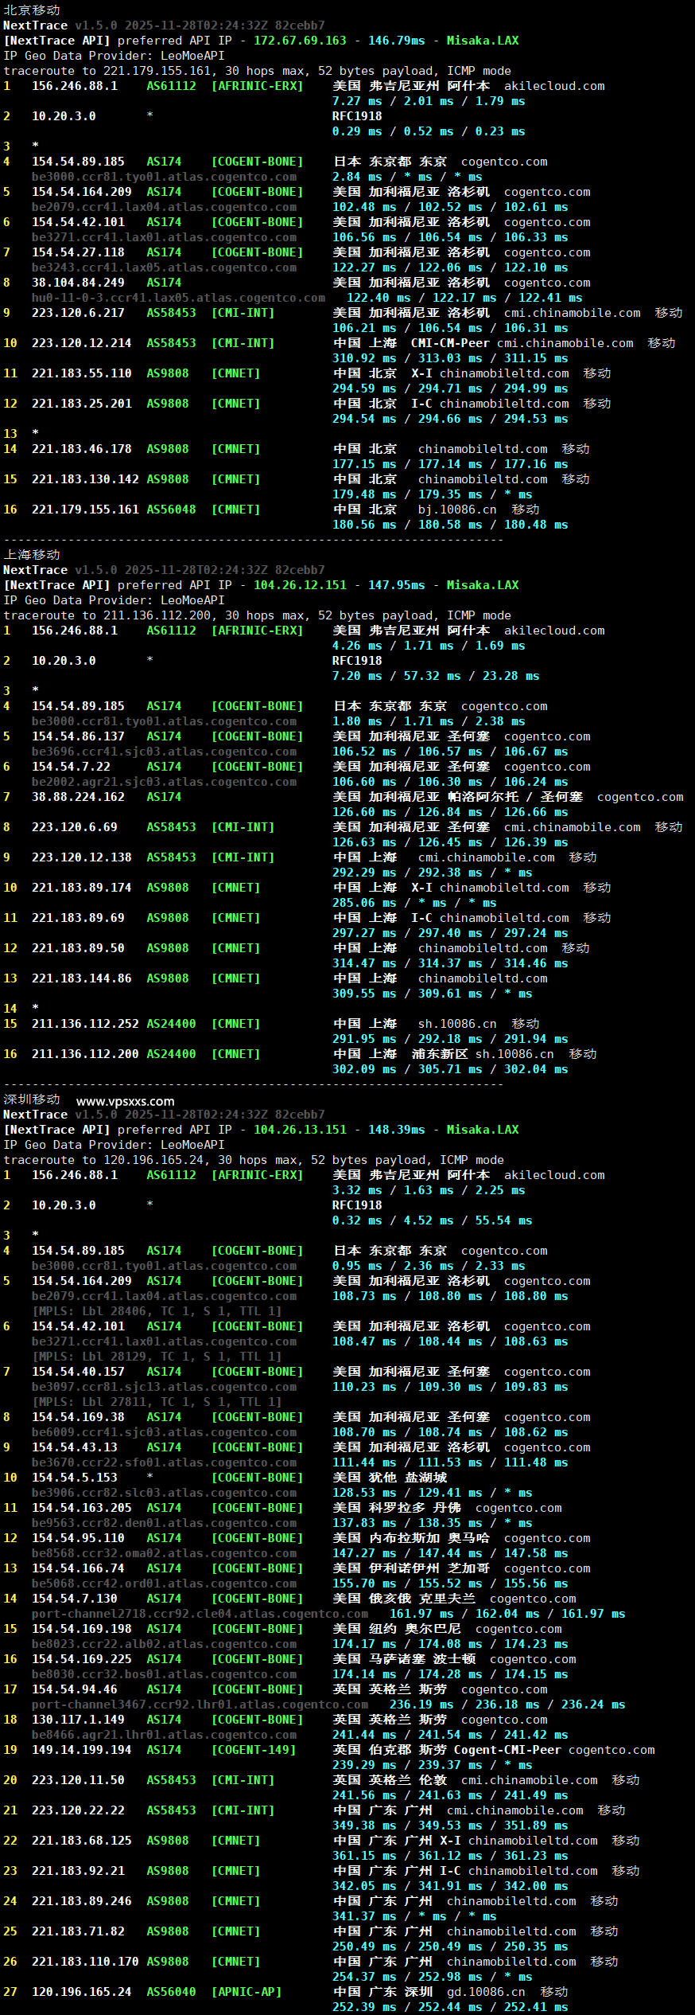695x2015 pixels.
Task: Click the 北京移动 section heading
Action: pos(32,10)
